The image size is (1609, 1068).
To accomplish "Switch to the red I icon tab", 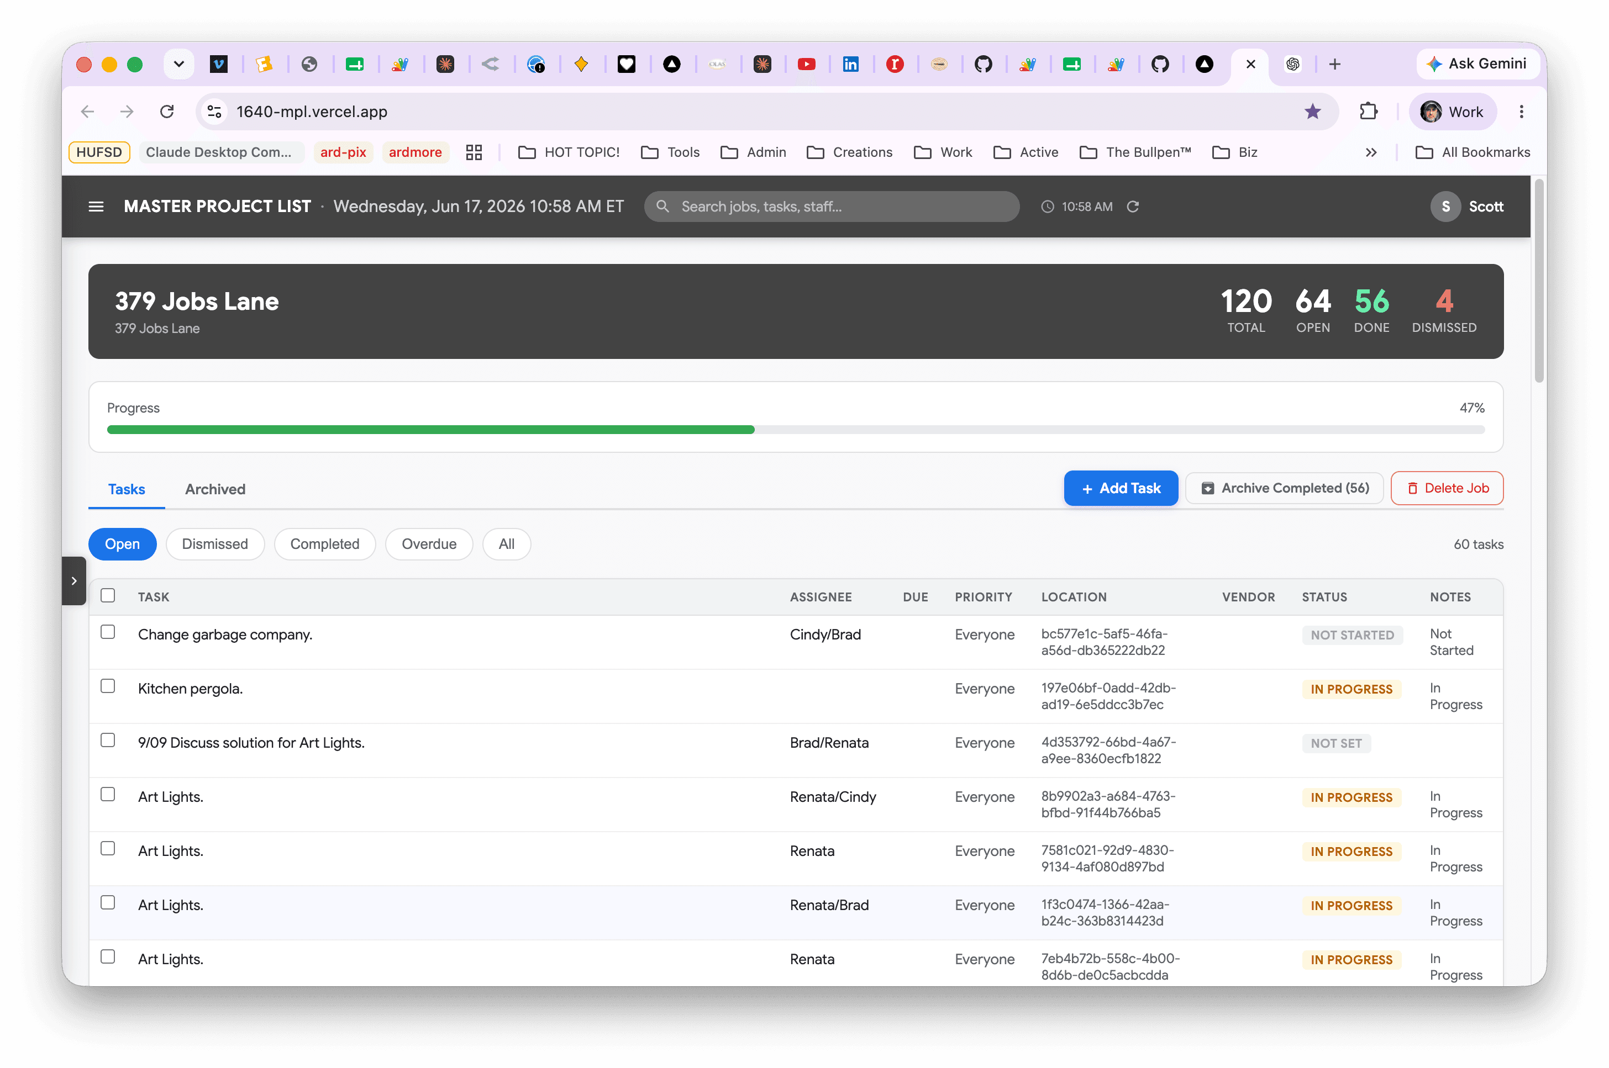I will [x=895, y=64].
